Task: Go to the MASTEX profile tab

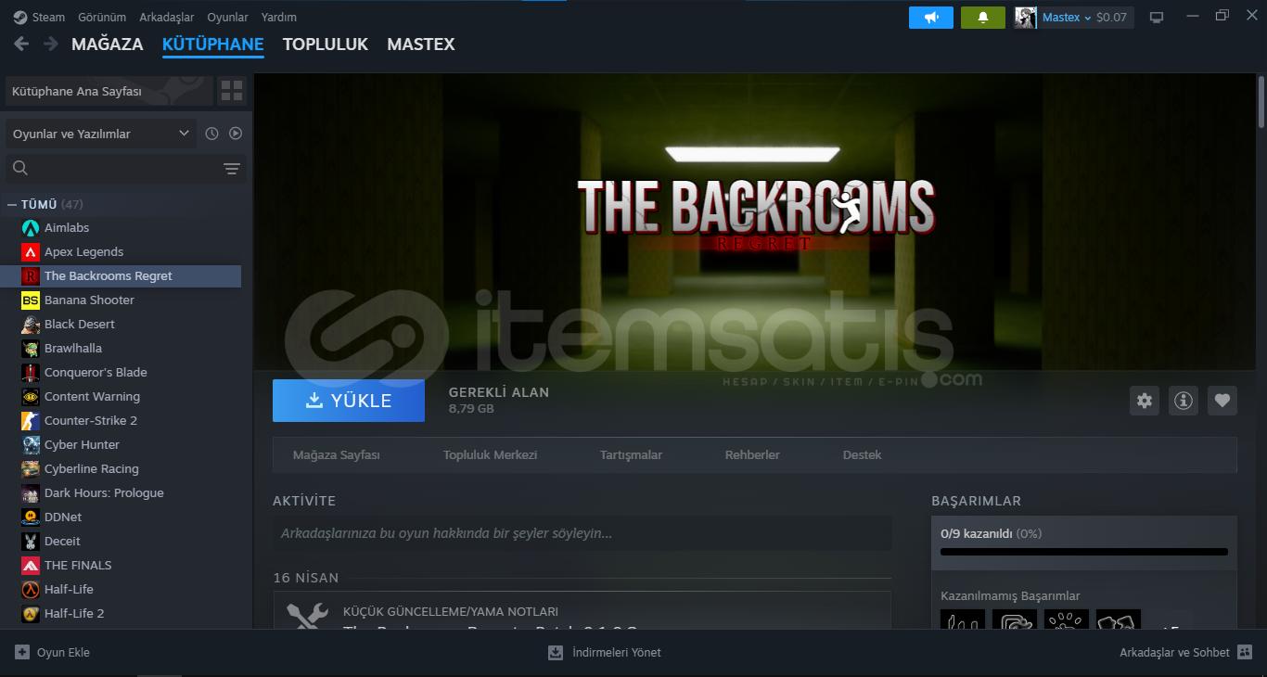Action: click(x=421, y=44)
